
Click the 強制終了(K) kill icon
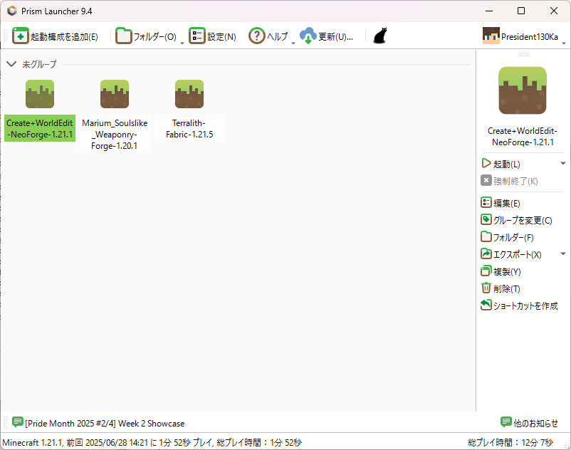point(486,180)
